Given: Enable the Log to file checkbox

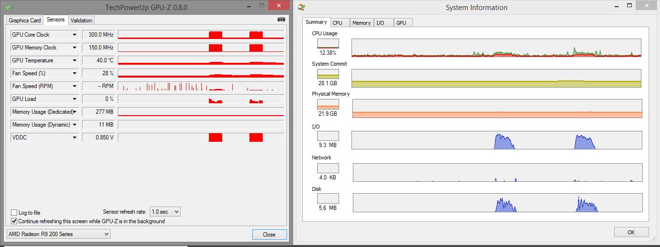Looking at the screenshot, I should point(14,213).
